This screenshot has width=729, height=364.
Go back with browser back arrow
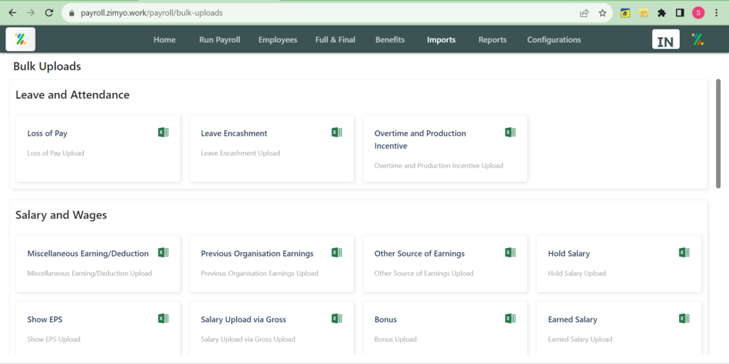[13, 13]
